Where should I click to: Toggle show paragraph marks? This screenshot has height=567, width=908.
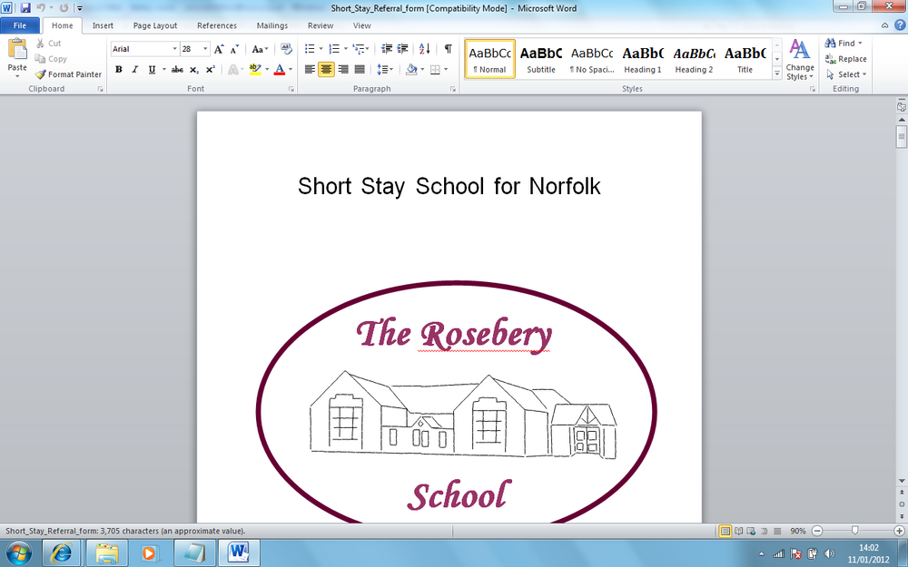(x=448, y=49)
